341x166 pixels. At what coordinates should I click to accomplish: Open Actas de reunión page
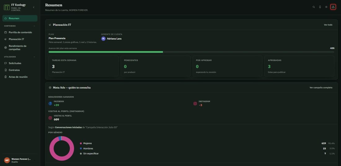(x=20, y=77)
